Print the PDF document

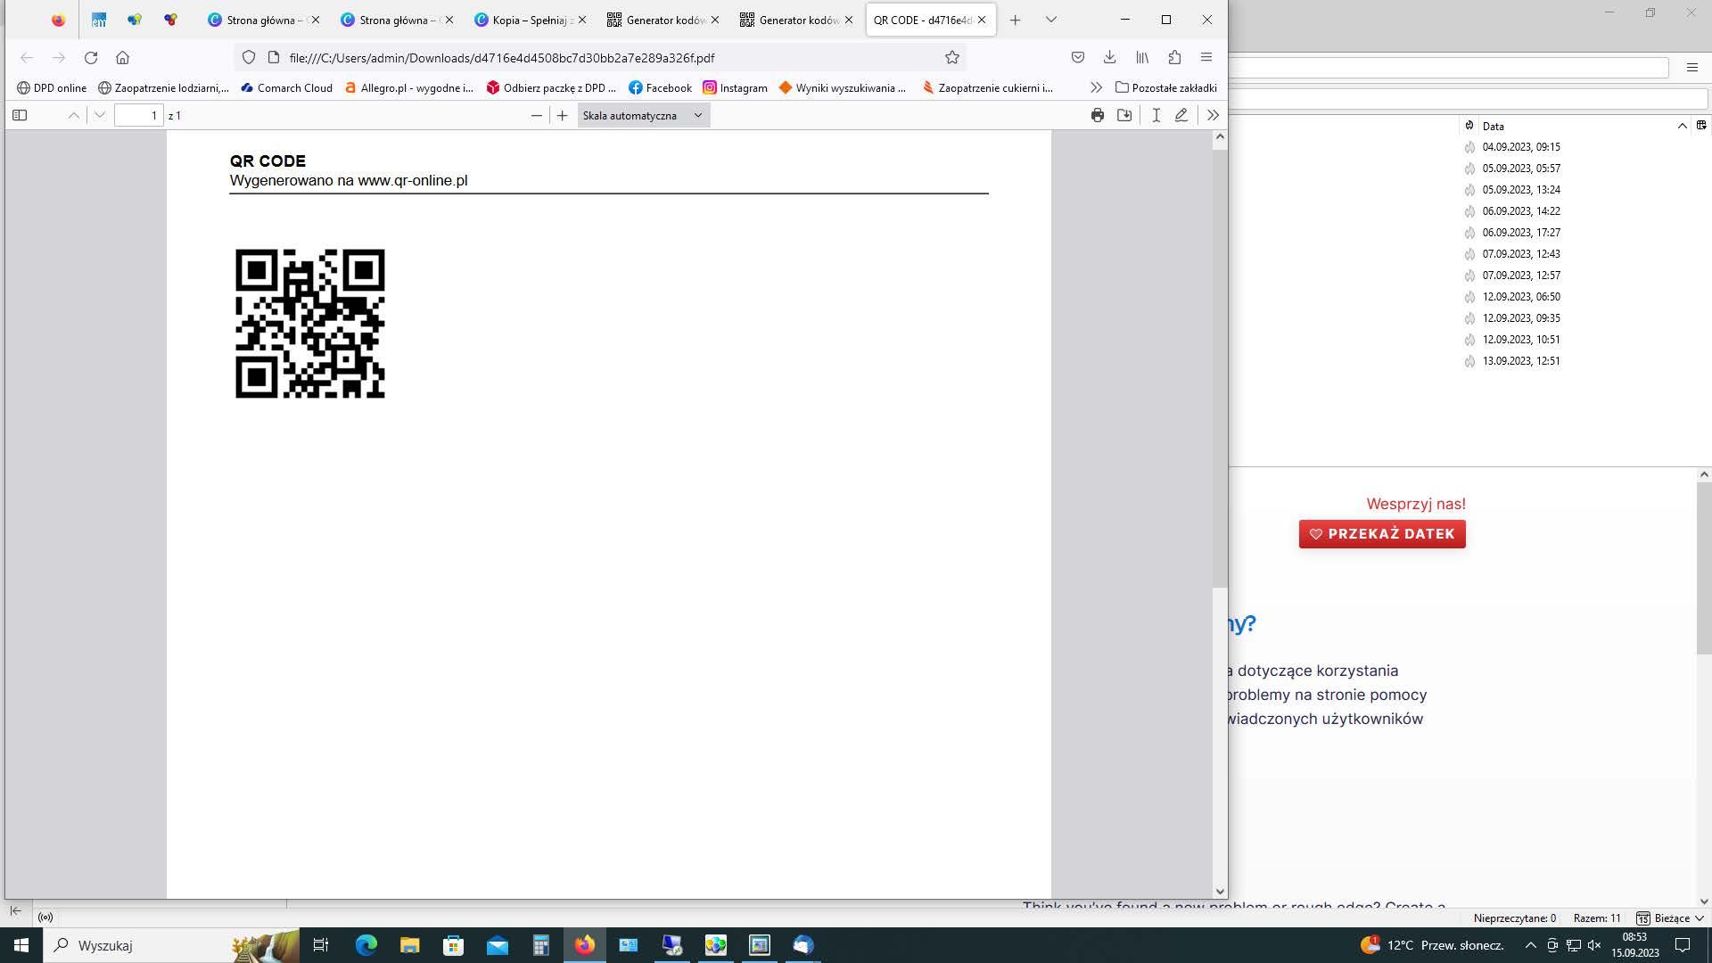click(1097, 115)
